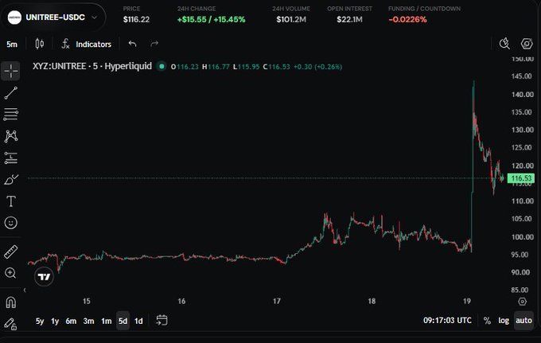Click the TradingView logo
Viewport: 541px width, 343px height.
[x=45, y=276]
